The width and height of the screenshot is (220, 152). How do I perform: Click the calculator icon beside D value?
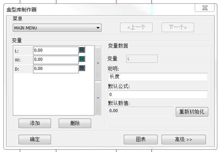pos(82,68)
